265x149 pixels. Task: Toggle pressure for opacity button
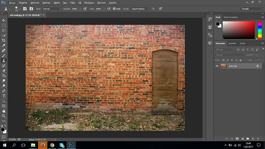[85, 9]
